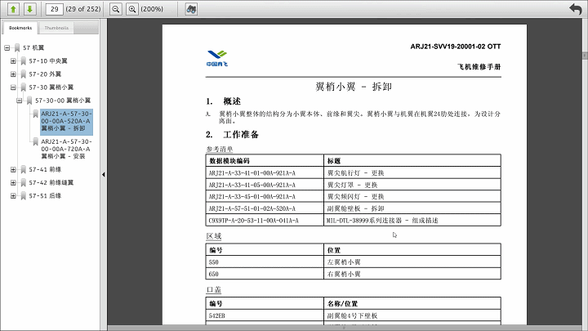Click the back arrow in top-right corner
This screenshot has height=331, width=588.
[575, 9]
